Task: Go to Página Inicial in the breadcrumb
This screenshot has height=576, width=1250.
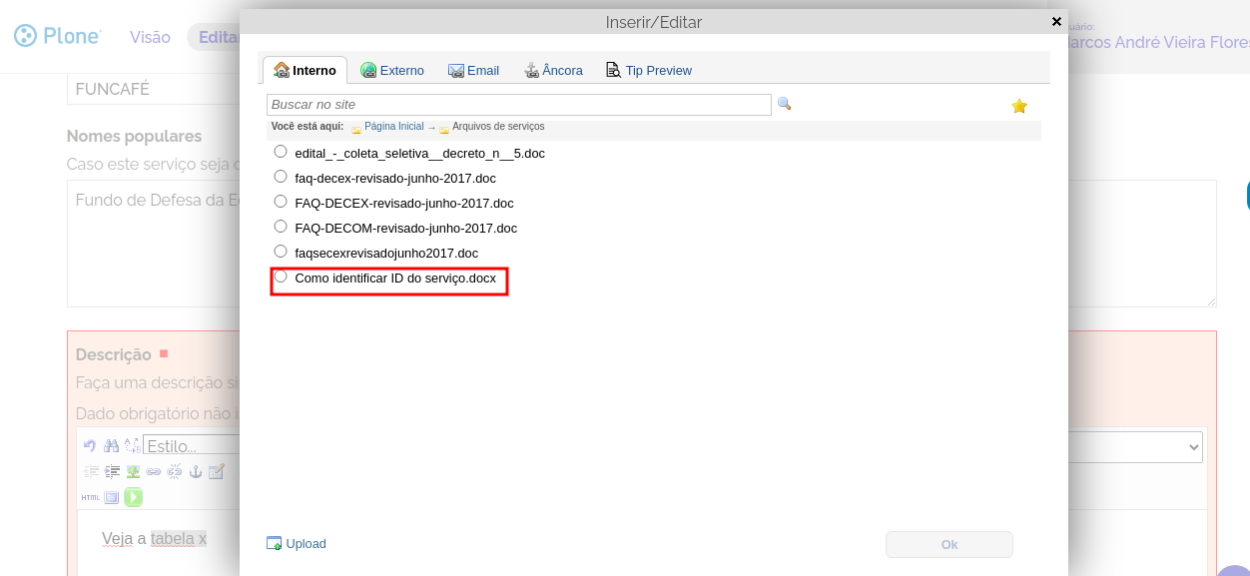Action: pyautogui.click(x=393, y=127)
